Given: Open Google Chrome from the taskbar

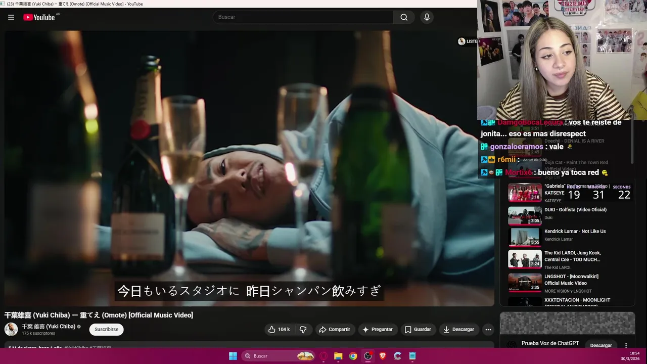Looking at the screenshot, I should pos(353,356).
